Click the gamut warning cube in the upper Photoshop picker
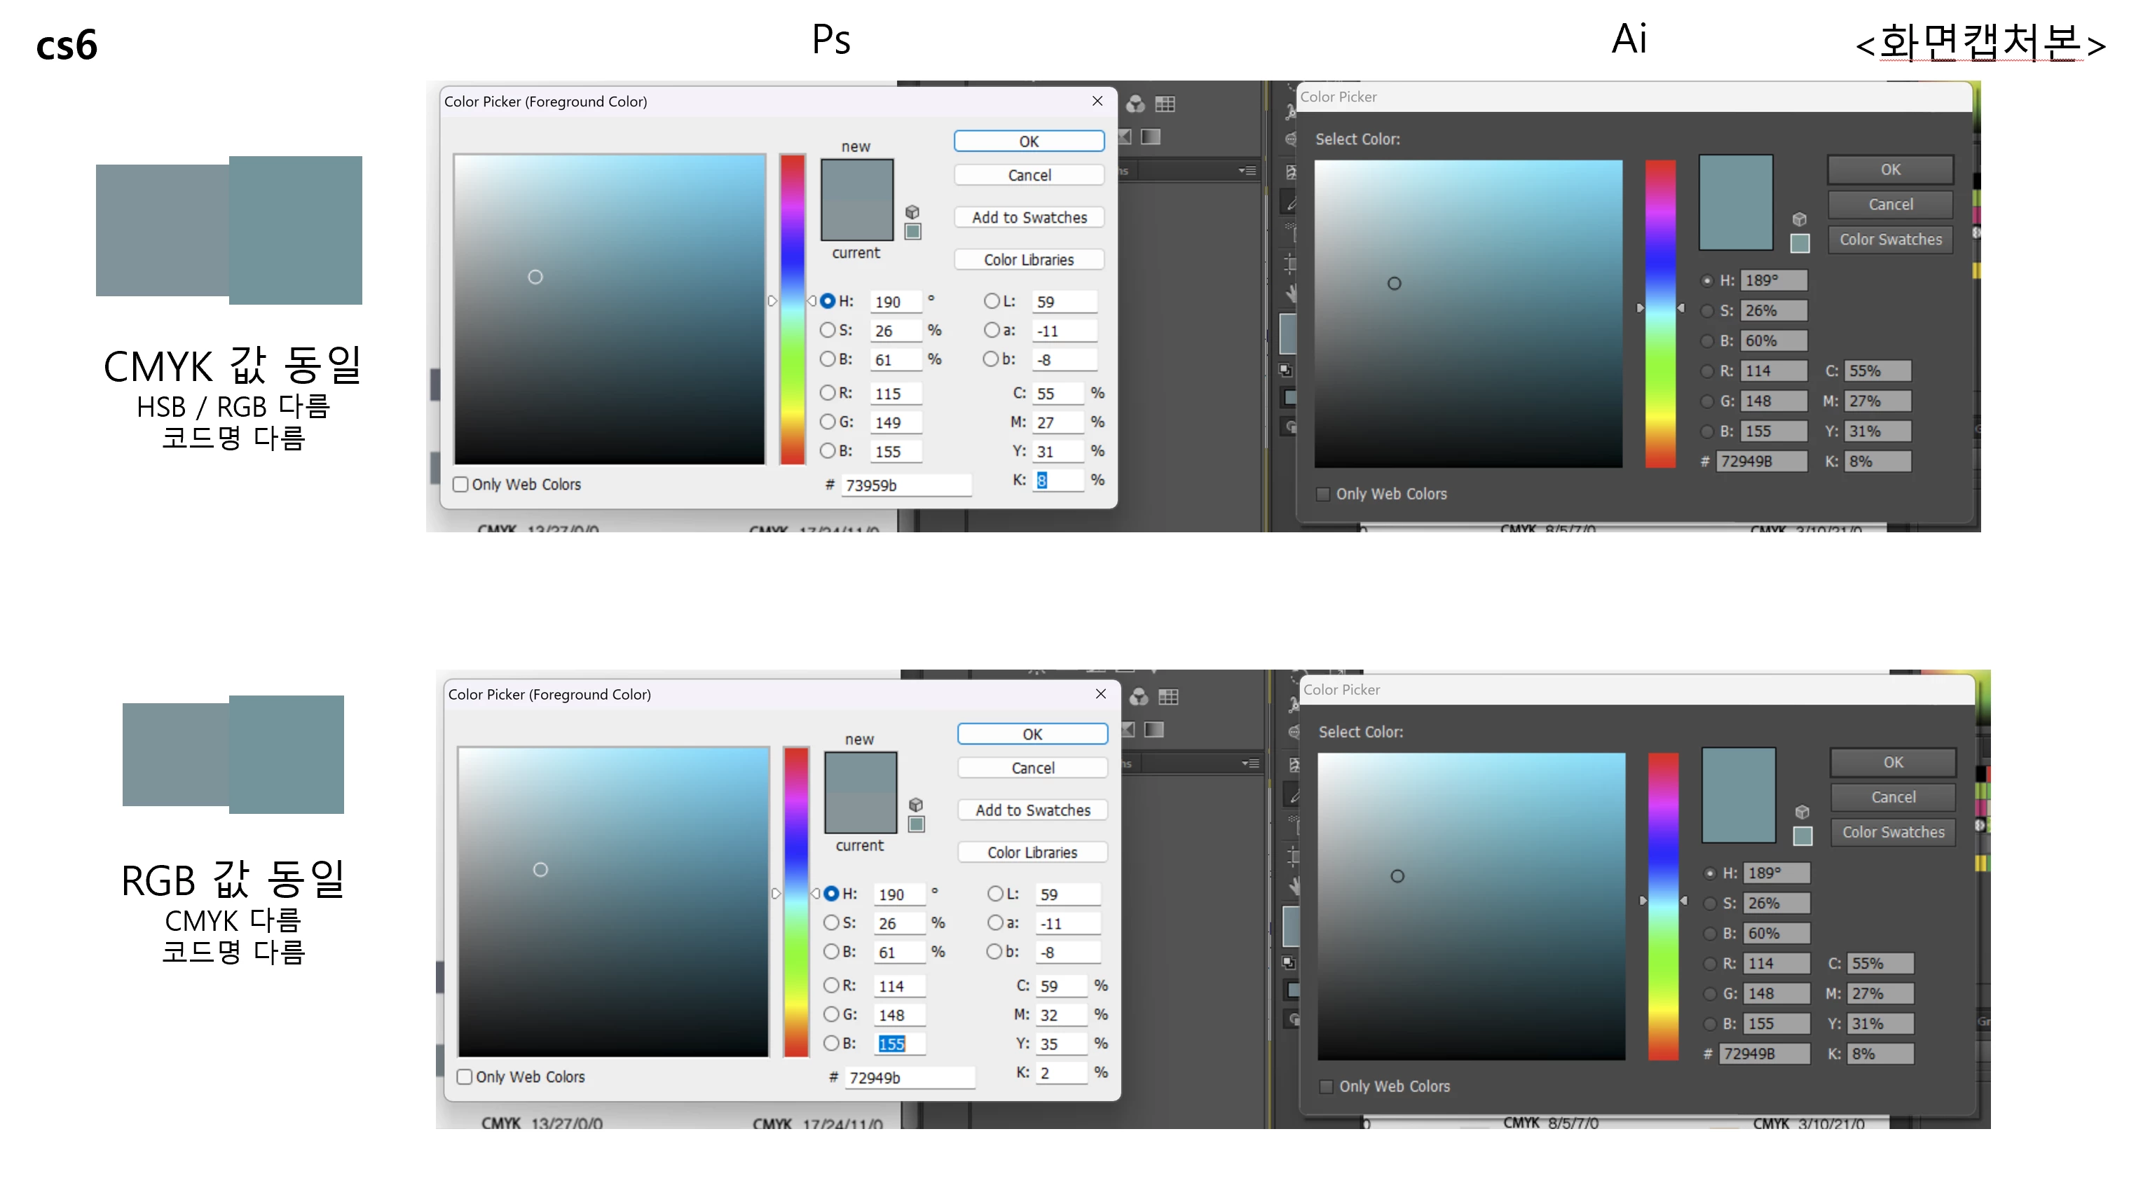 (912, 212)
